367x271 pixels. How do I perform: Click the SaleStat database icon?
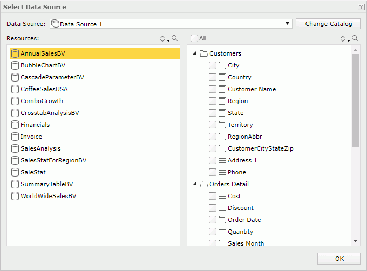click(15, 172)
